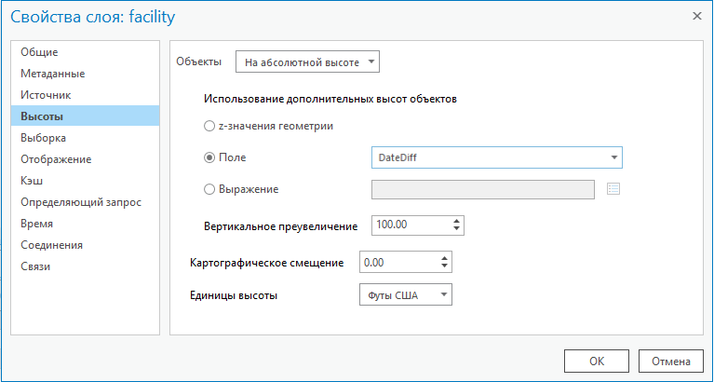The height and width of the screenshot is (382, 714).
Task: Close the layer properties dialog
Action: point(696,16)
